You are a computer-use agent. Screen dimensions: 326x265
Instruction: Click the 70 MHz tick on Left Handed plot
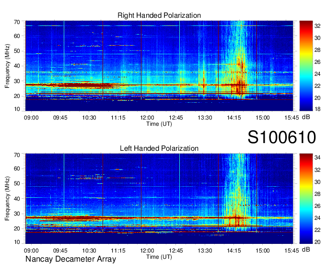[17, 155]
